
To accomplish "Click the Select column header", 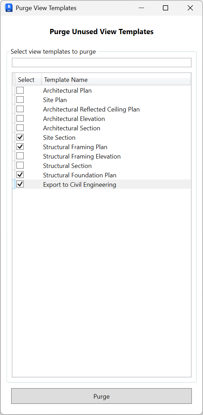I will click(27, 79).
